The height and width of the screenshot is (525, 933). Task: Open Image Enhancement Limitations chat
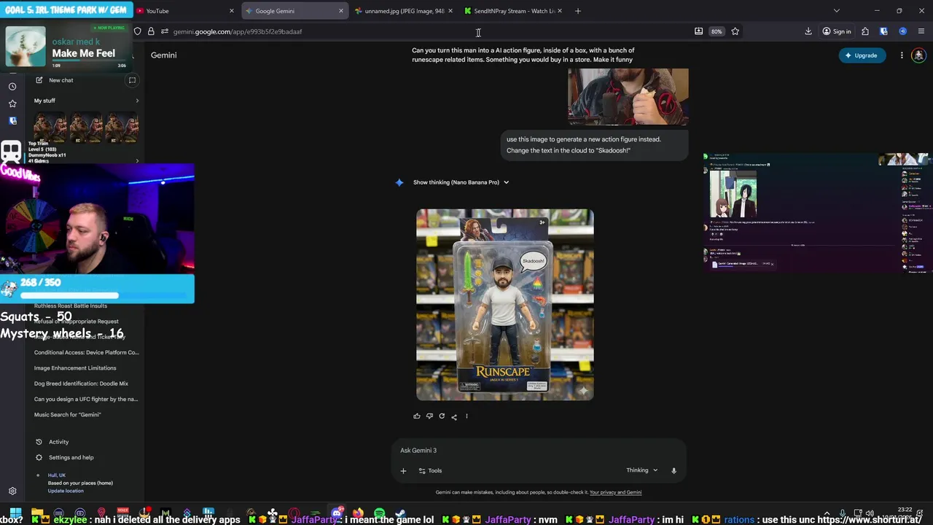[75, 368]
